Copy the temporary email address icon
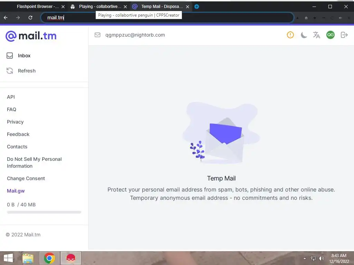The width and height of the screenshot is (354, 265). coord(97,35)
